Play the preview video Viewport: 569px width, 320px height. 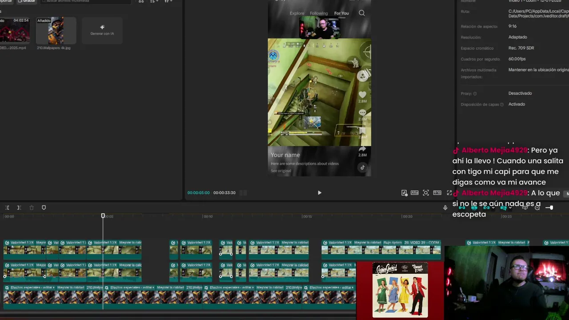(319, 192)
